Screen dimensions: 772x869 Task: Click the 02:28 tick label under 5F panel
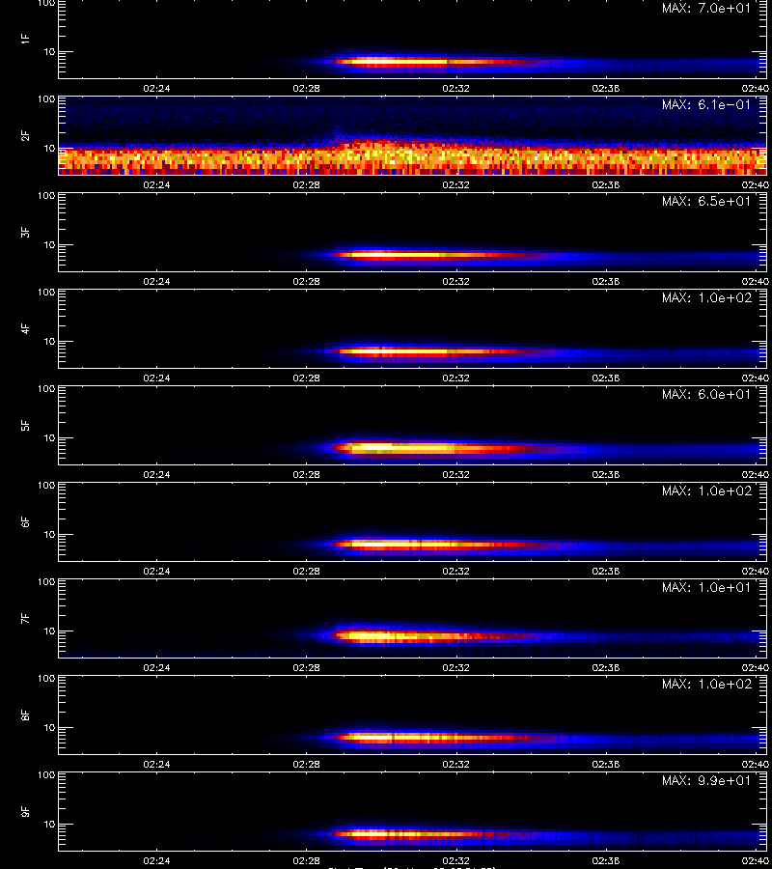point(306,474)
